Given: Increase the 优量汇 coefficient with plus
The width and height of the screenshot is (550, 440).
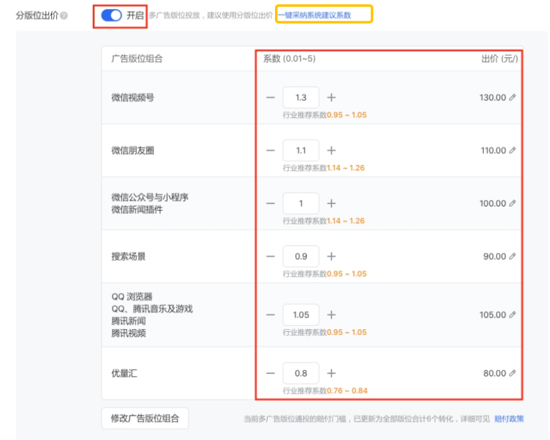Looking at the screenshot, I should click(x=331, y=373).
